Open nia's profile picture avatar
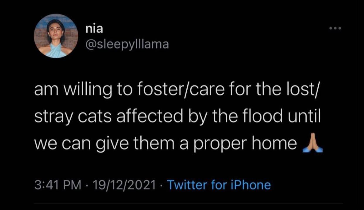 tap(56, 36)
